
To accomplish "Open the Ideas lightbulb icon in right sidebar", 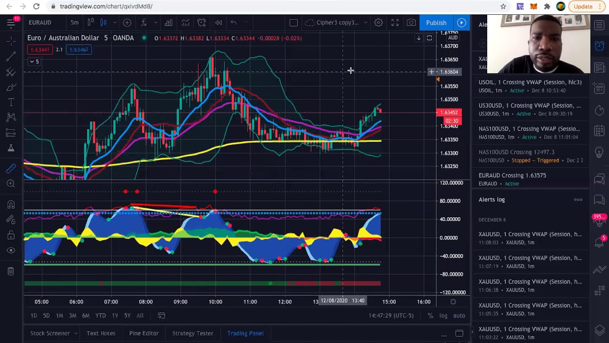I will pos(599,152).
